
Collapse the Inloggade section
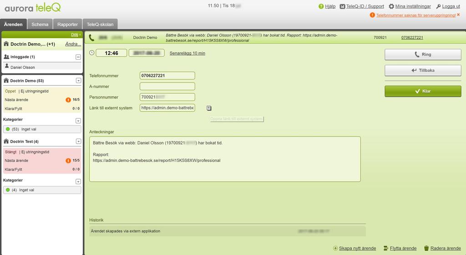click(x=78, y=57)
